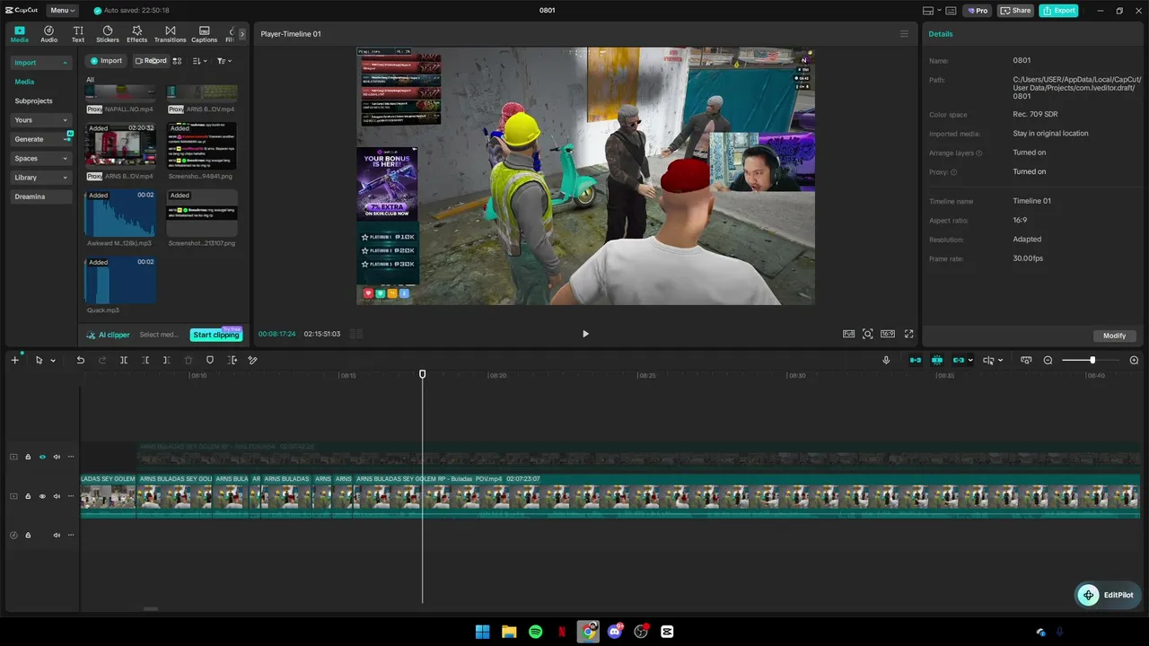The image size is (1149, 646).
Task: Toggle visibility of the top video track
Action: click(x=42, y=457)
